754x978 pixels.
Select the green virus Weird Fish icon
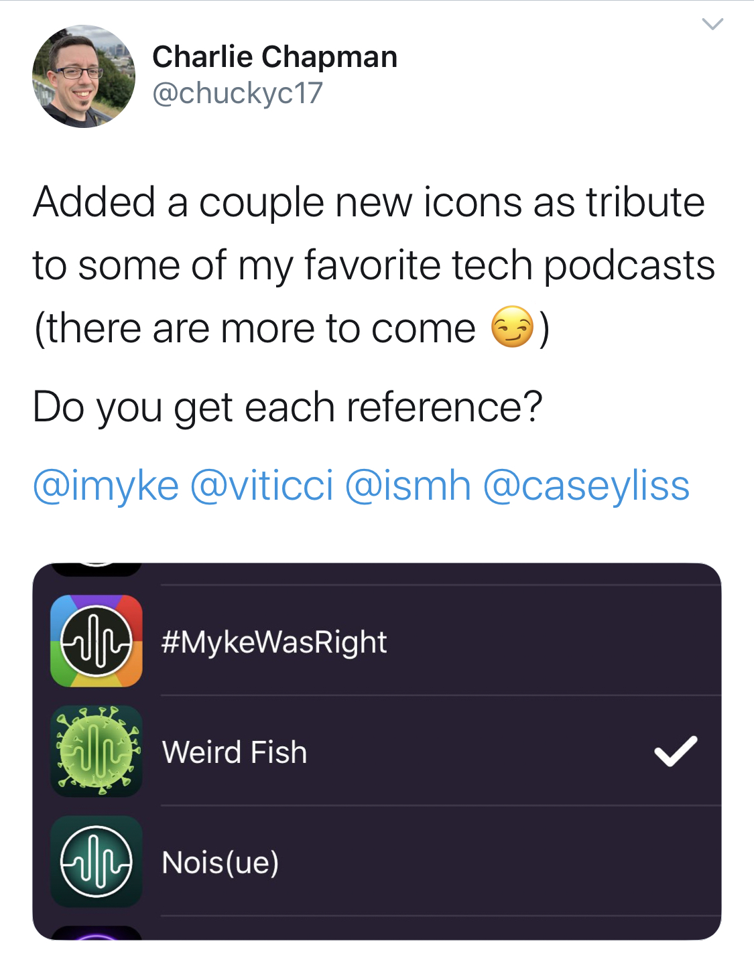coord(97,751)
